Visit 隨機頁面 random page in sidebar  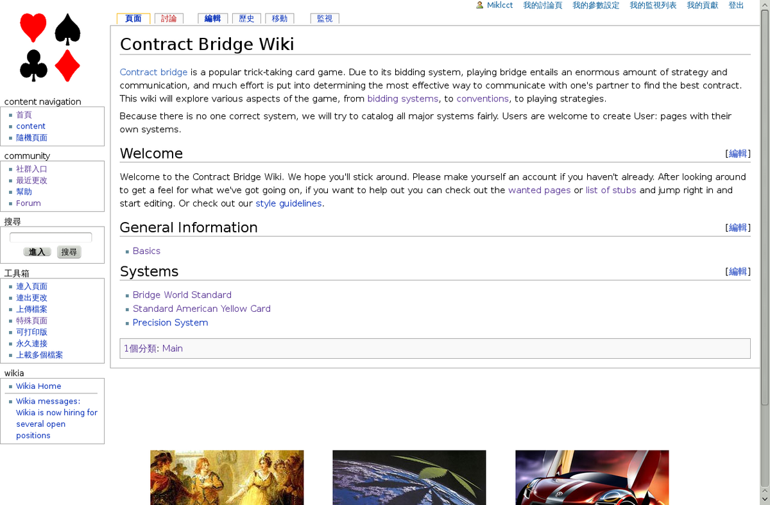31,137
